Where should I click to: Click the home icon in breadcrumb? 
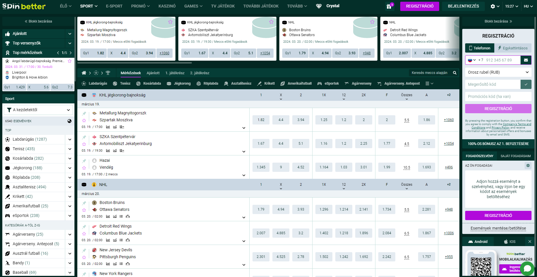[84, 73]
